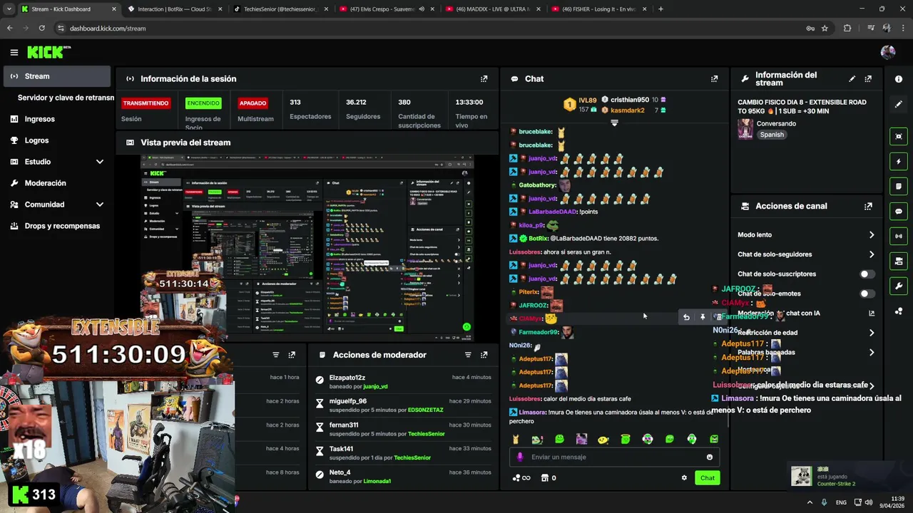Filter the Acciones de moderador list
This screenshot has width=913, height=513.
point(468,355)
